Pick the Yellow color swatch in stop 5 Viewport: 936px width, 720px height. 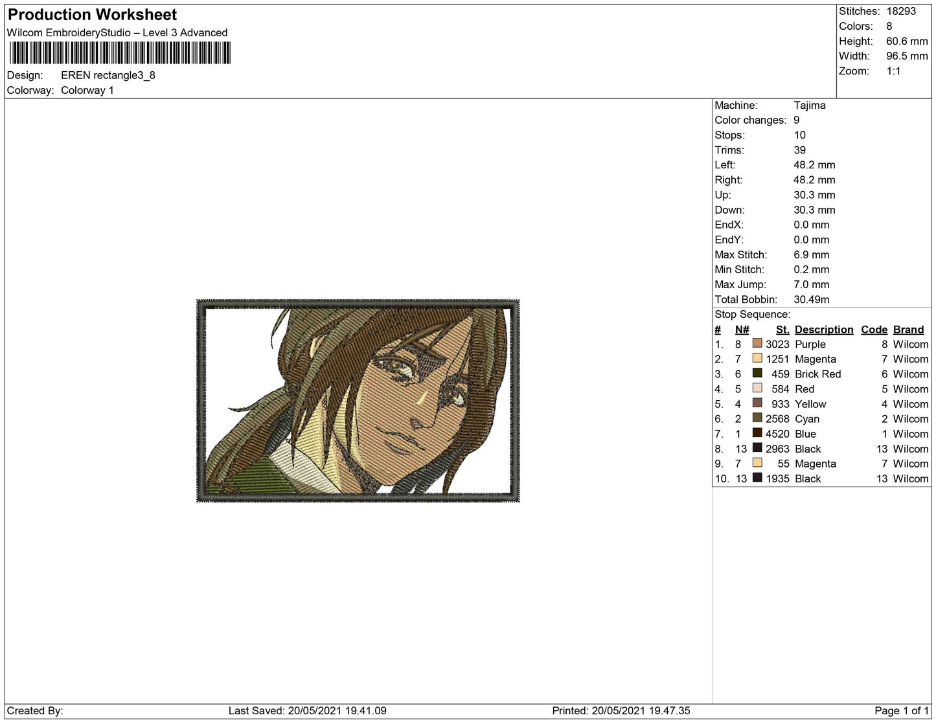coord(757,403)
